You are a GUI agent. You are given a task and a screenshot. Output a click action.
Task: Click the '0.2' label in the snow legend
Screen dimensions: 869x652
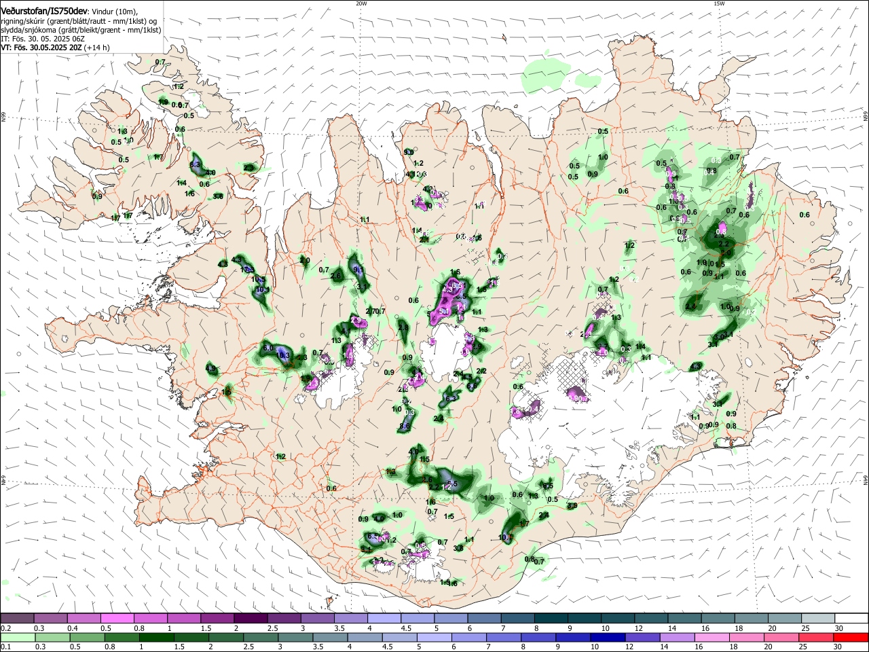point(5,629)
